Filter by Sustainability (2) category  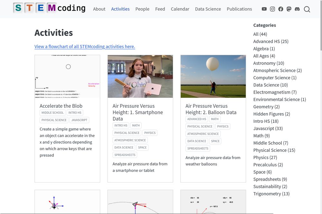click(x=270, y=187)
